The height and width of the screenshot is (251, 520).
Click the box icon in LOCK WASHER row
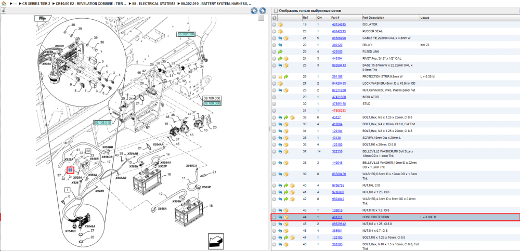click(x=280, y=84)
